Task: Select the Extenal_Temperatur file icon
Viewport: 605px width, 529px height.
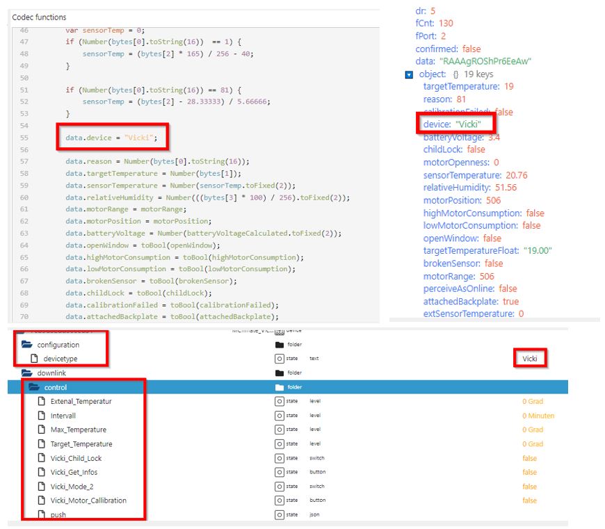Action: (x=42, y=401)
